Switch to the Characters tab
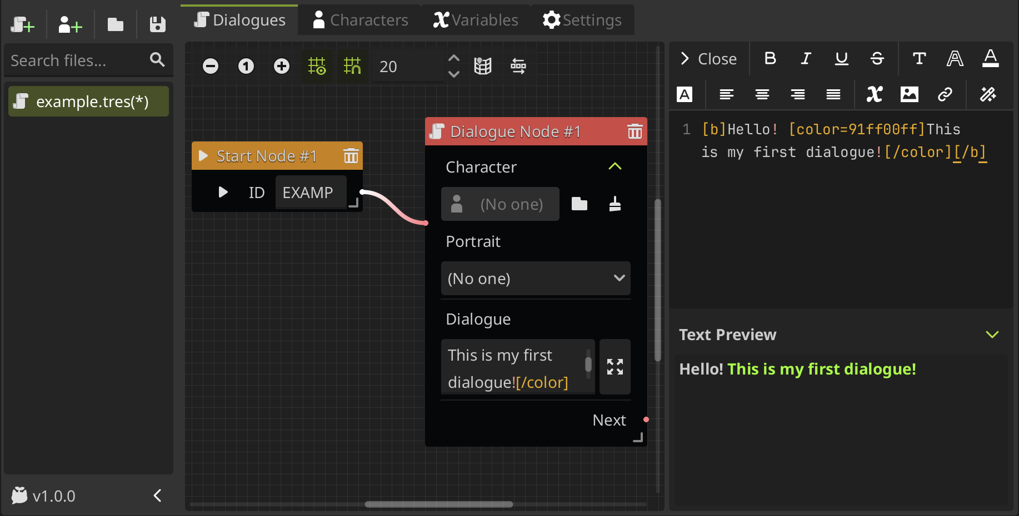The image size is (1019, 516). click(360, 19)
